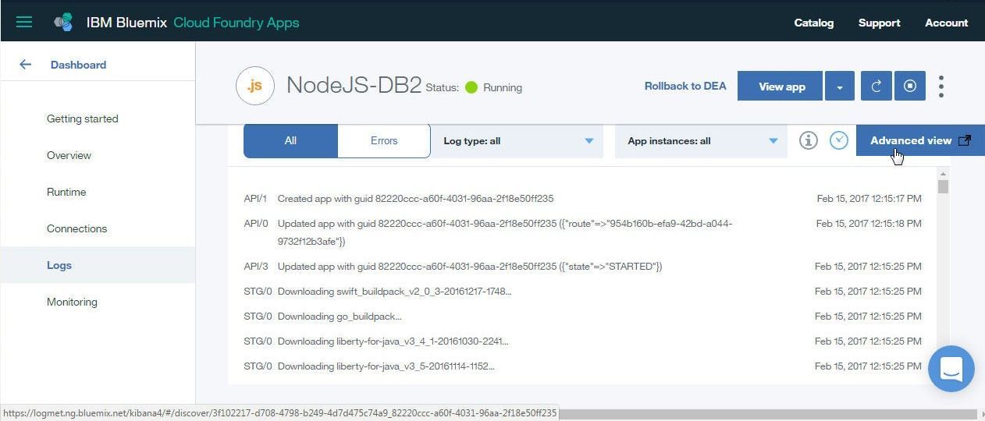985x421 pixels.
Task: Click the API/3 log source label
Action: [x=256, y=267]
